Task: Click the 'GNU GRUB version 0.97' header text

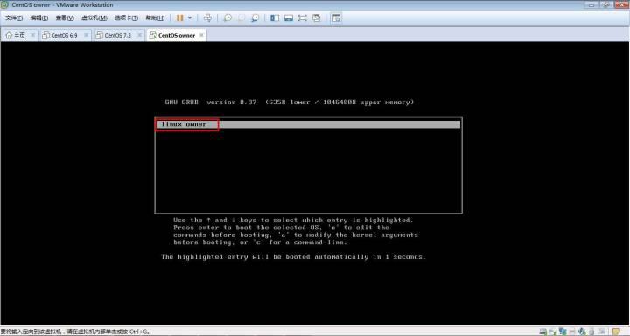Action: (x=211, y=102)
